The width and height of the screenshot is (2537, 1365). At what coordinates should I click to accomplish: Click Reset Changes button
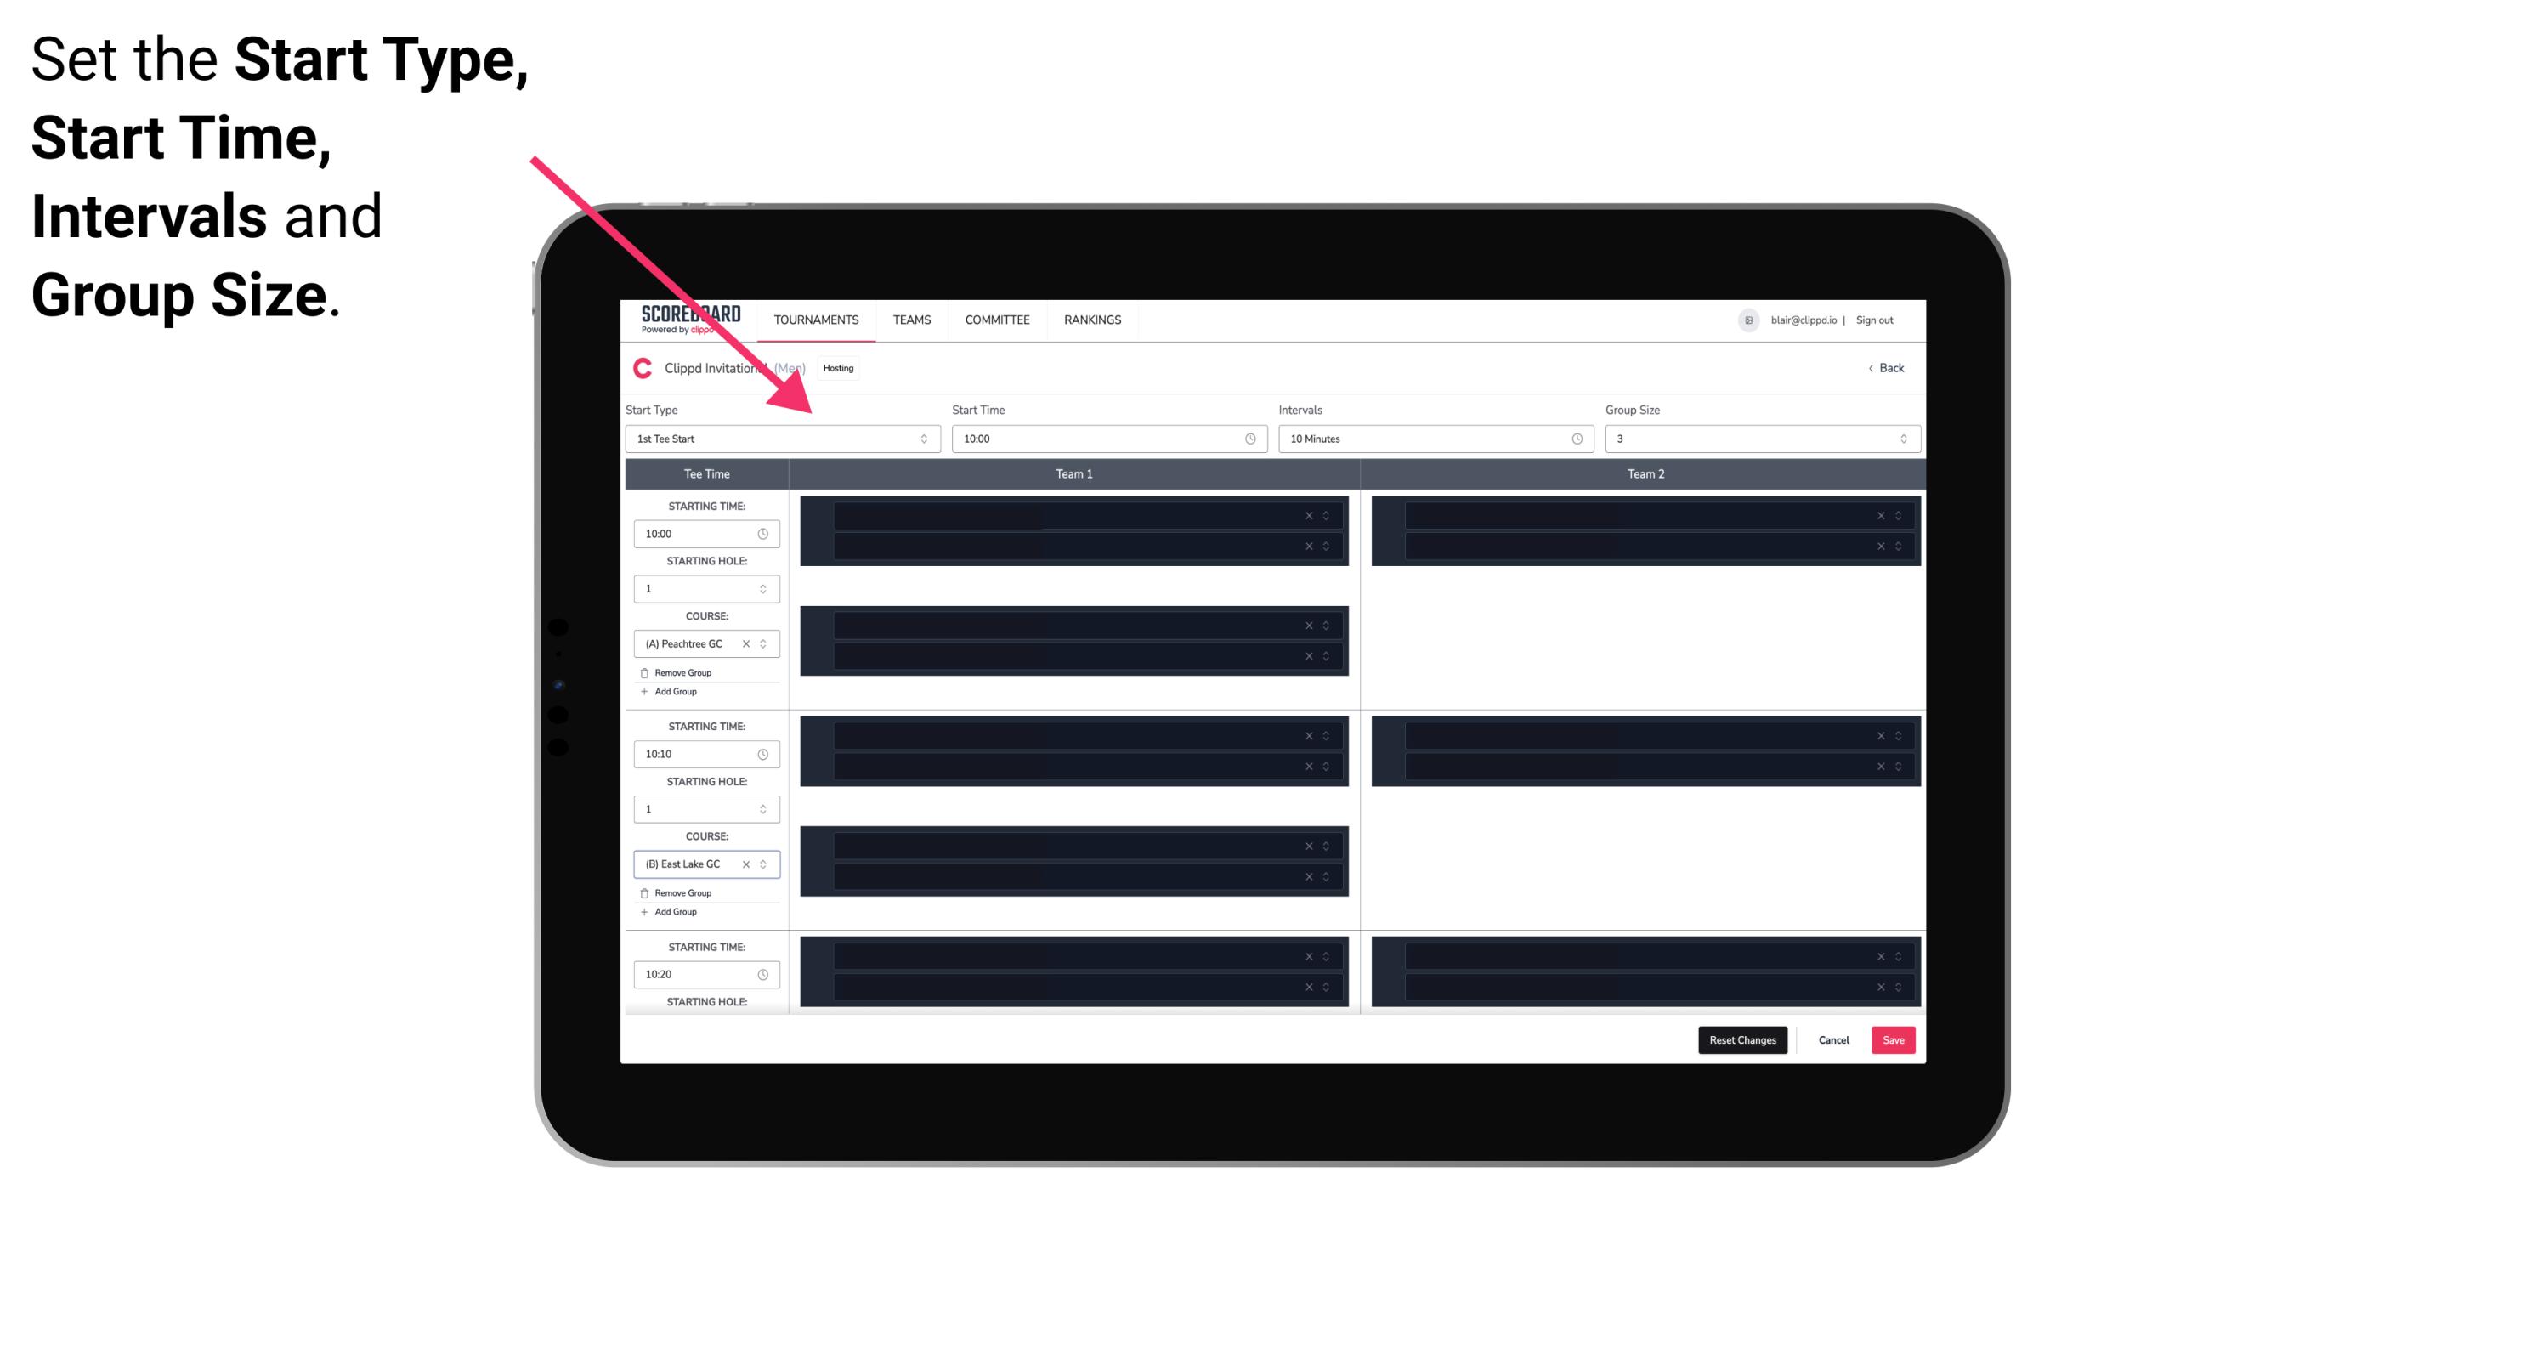[x=1742, y=1039]
